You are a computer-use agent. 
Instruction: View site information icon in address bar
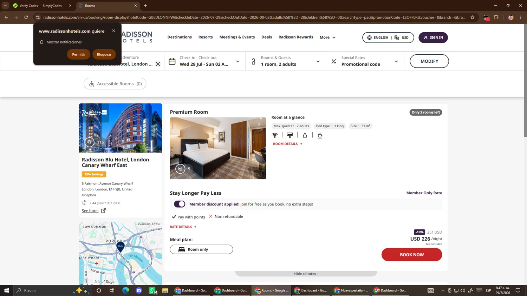point(38,17)
